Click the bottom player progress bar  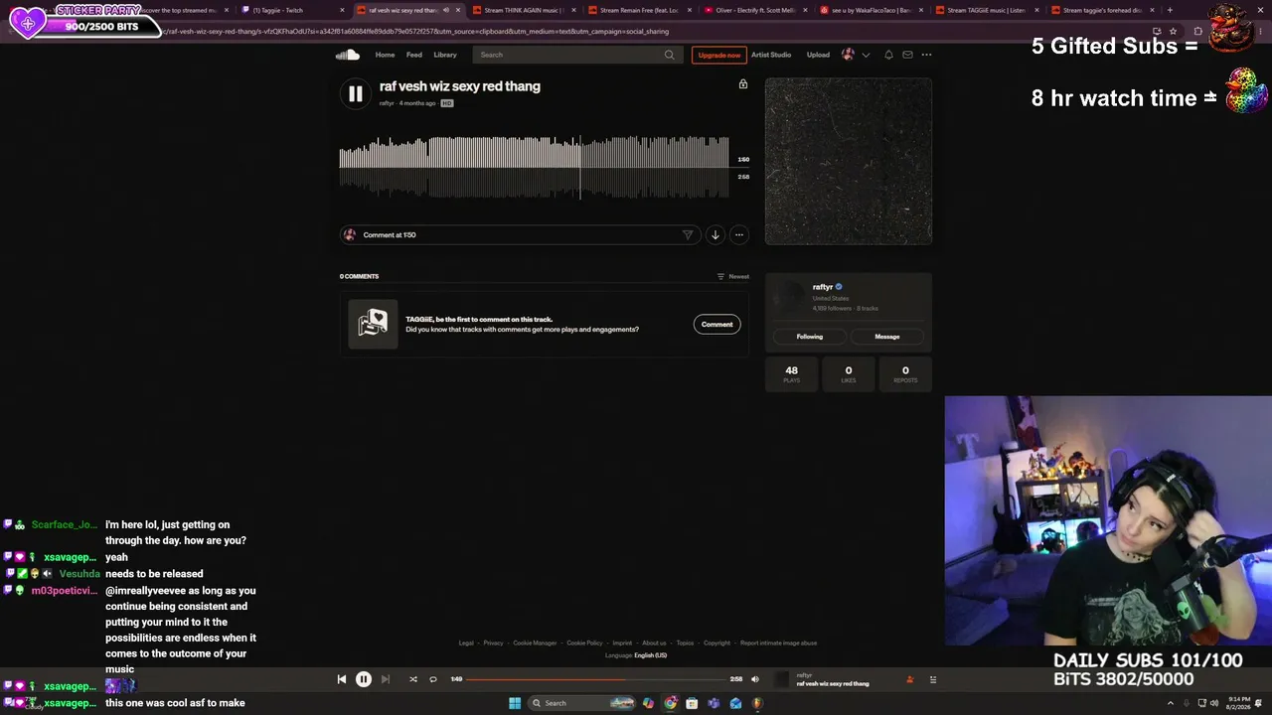point(597,679)
